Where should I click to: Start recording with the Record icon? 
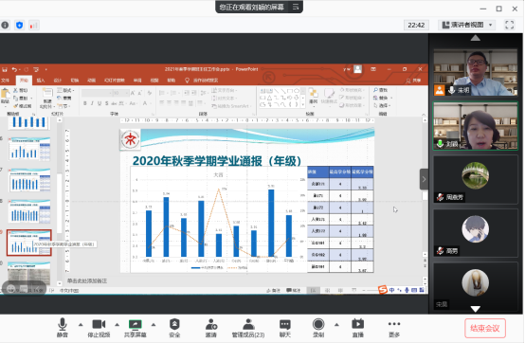(x=318, y=324)
